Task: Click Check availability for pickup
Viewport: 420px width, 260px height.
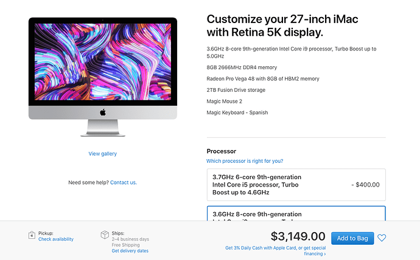Action: click(x=56, y=239)
